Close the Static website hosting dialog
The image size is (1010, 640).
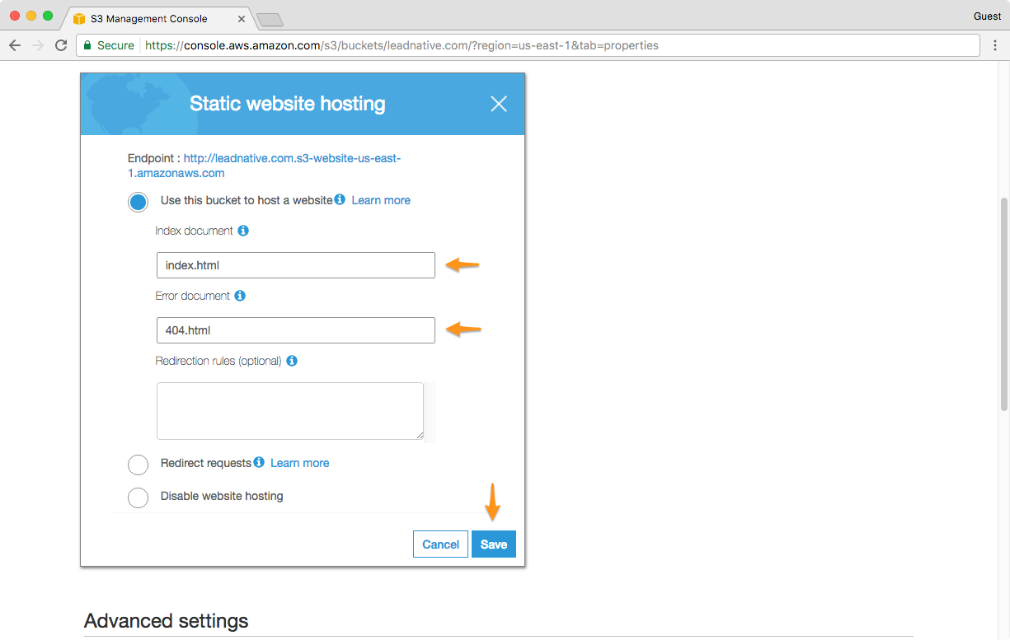coord(498,104)
